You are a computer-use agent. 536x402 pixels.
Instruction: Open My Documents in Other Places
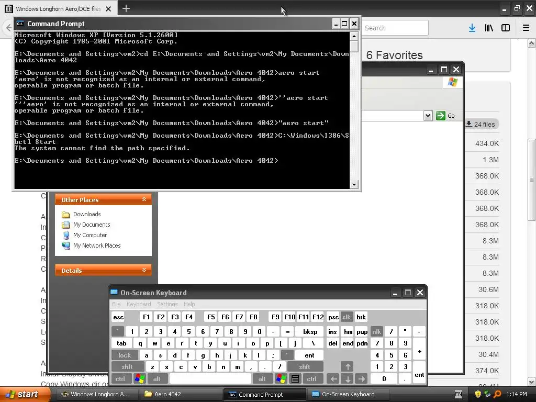coord(92,225)
